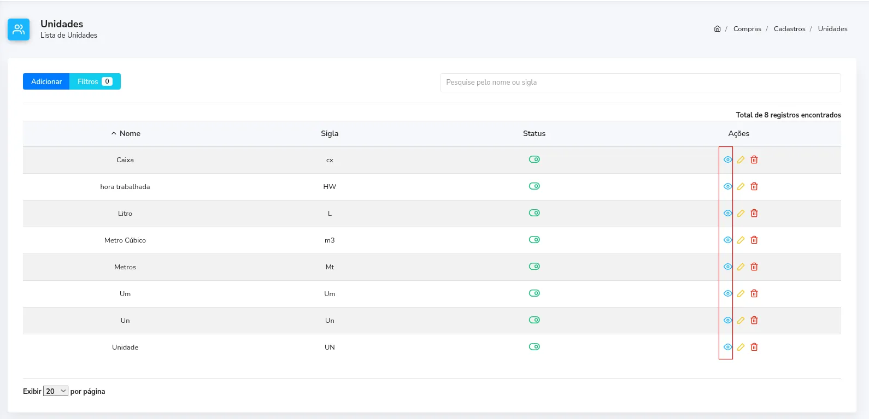Toggle status switch for hora trabalhada

534,186
